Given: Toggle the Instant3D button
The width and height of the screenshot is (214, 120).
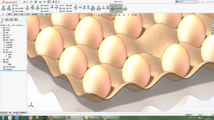Looking at the screenshot, I should (119, 8).
